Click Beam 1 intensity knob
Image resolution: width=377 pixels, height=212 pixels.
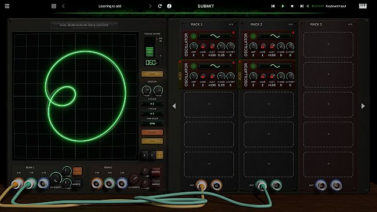56,179
